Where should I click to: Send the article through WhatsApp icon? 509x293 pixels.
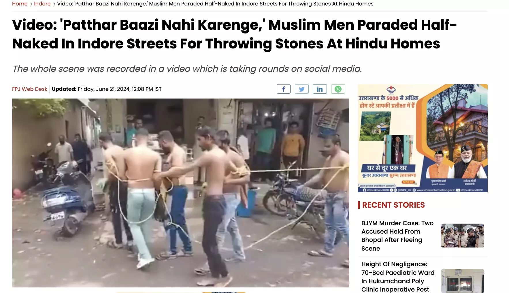click(338, 89)
